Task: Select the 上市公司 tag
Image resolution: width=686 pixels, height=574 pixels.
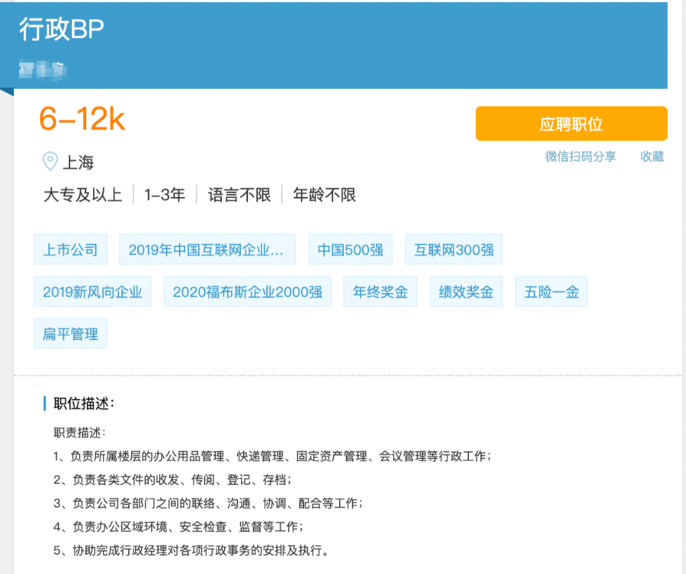Action: pos(70,249)
